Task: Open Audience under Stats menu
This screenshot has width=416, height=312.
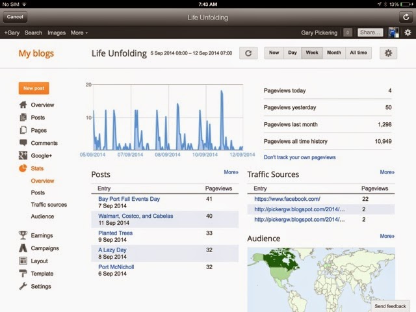Action: (42, 216)
